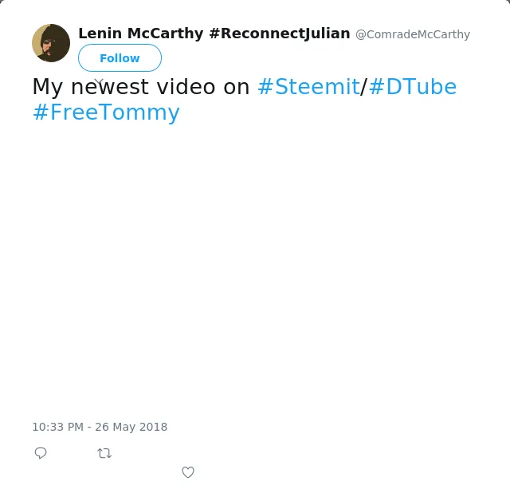Image resolution: width=510 pixels, height=485 pixels.
Task: Click the Follow label inside the button
Action: click(120, 58)
